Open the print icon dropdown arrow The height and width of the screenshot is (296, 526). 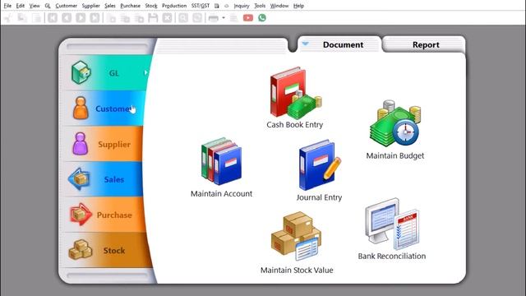click(x=224, y=18)
